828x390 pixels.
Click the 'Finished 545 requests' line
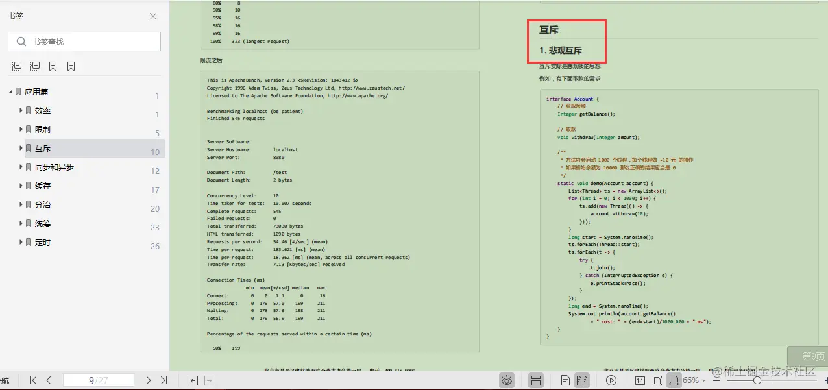pos(236,119)
